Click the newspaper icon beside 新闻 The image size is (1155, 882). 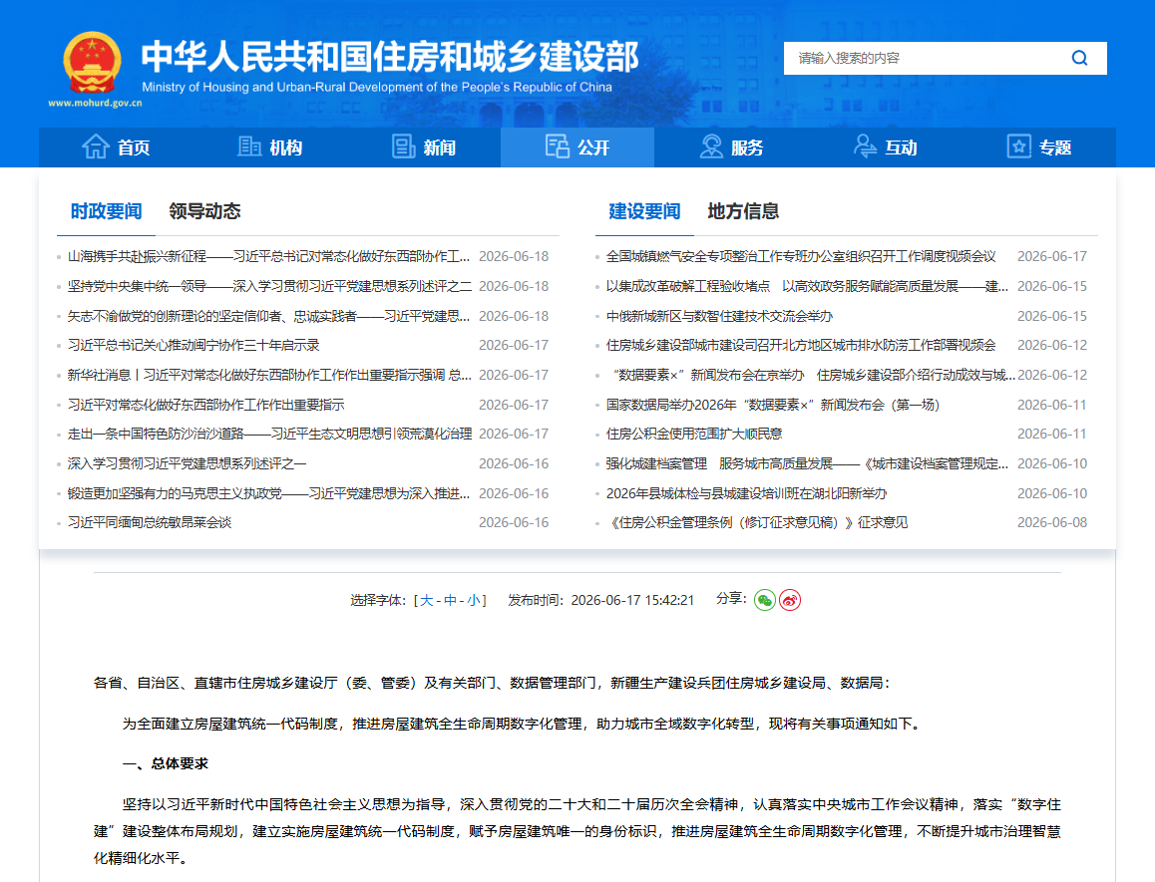pos(404,147)
